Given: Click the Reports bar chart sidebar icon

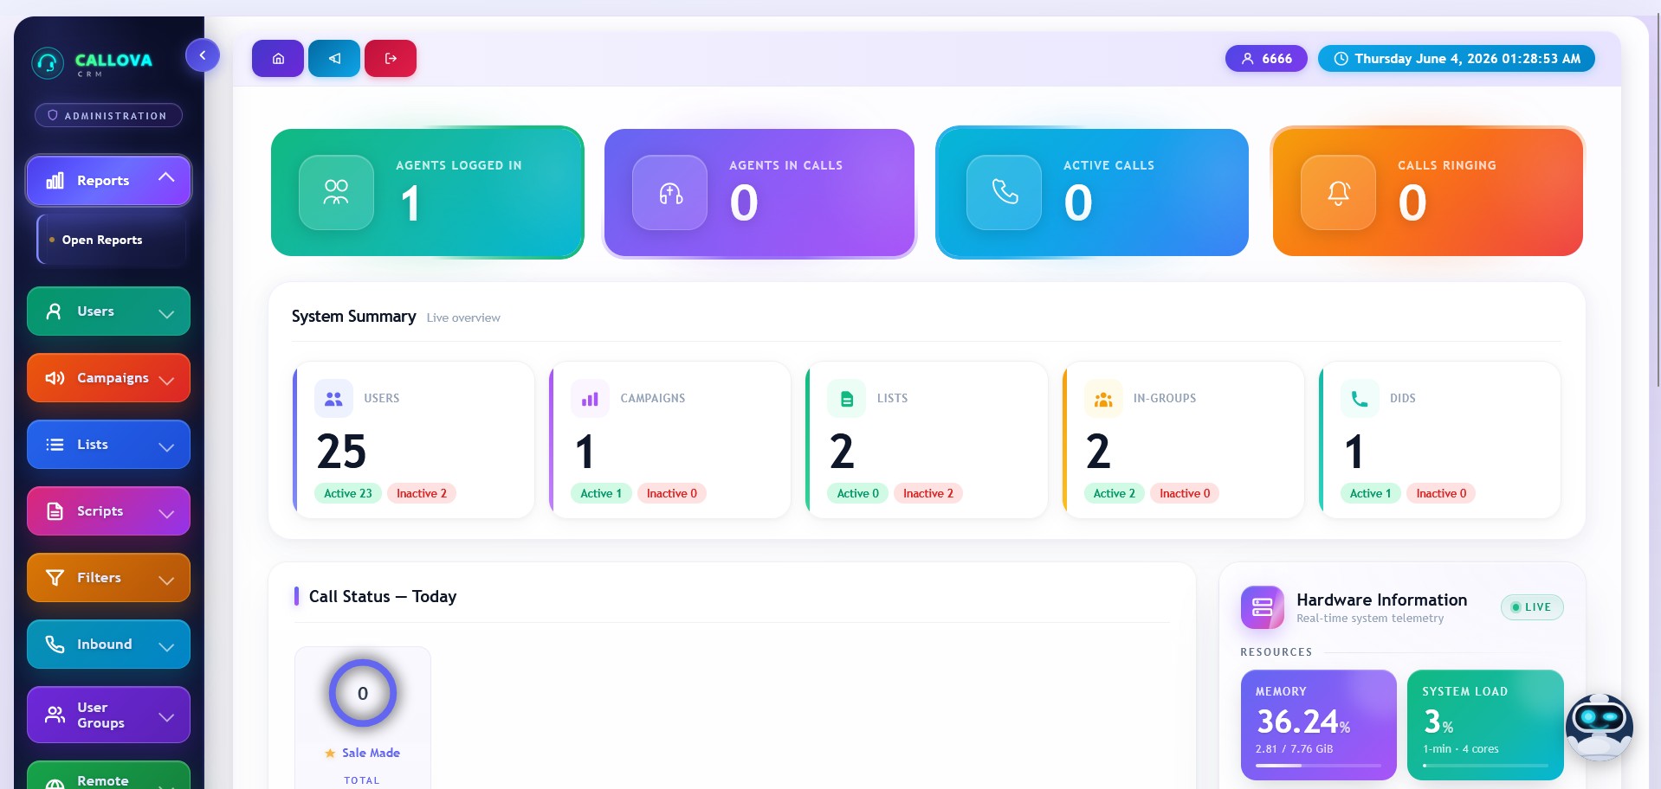Looking at the screenshot, I should point(55,180).
